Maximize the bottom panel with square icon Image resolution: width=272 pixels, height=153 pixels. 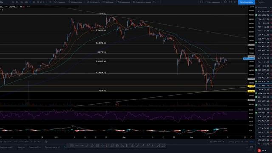tap(252, 147)
